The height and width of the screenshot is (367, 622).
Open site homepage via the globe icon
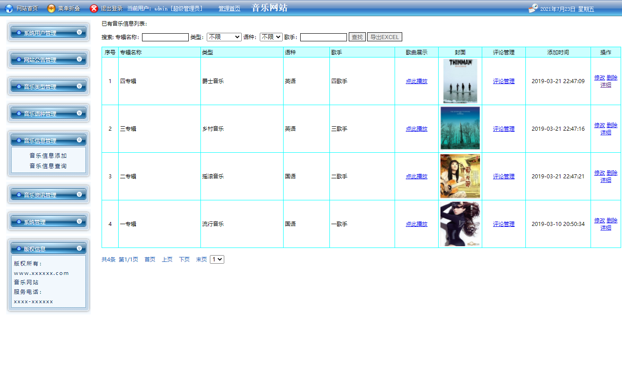pyautogui.click(x=9, y=8)
